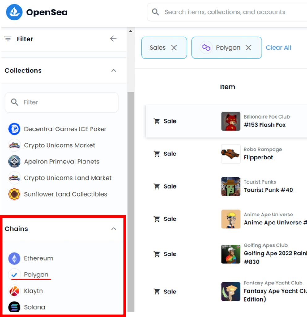This screenshot has width=307, height=317.
Task: Enable the Ethereum chain filter icon
Action: click(14, 258)
